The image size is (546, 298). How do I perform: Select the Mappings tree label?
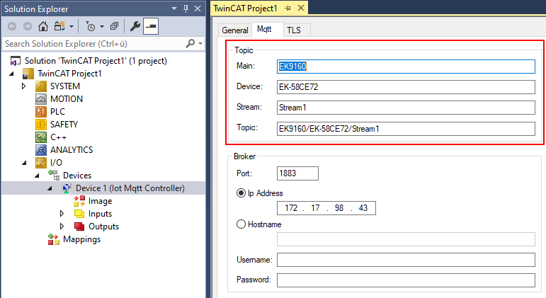[82, 239]
